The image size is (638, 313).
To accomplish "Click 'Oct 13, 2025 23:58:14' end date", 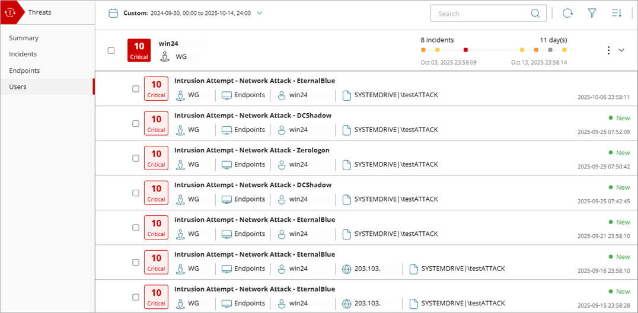I will click(539, 63).
